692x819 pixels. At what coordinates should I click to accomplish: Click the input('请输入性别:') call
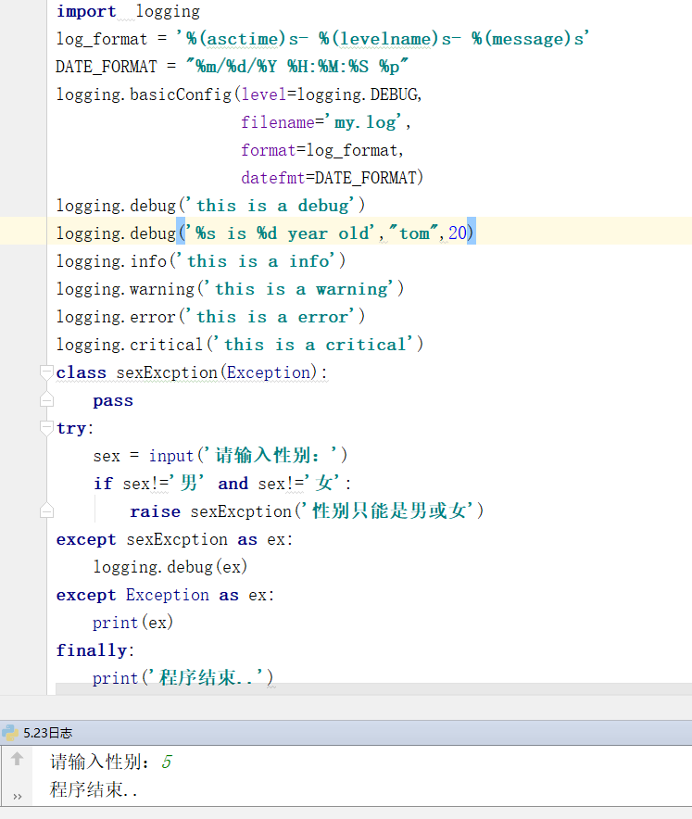tap(248, 456)
